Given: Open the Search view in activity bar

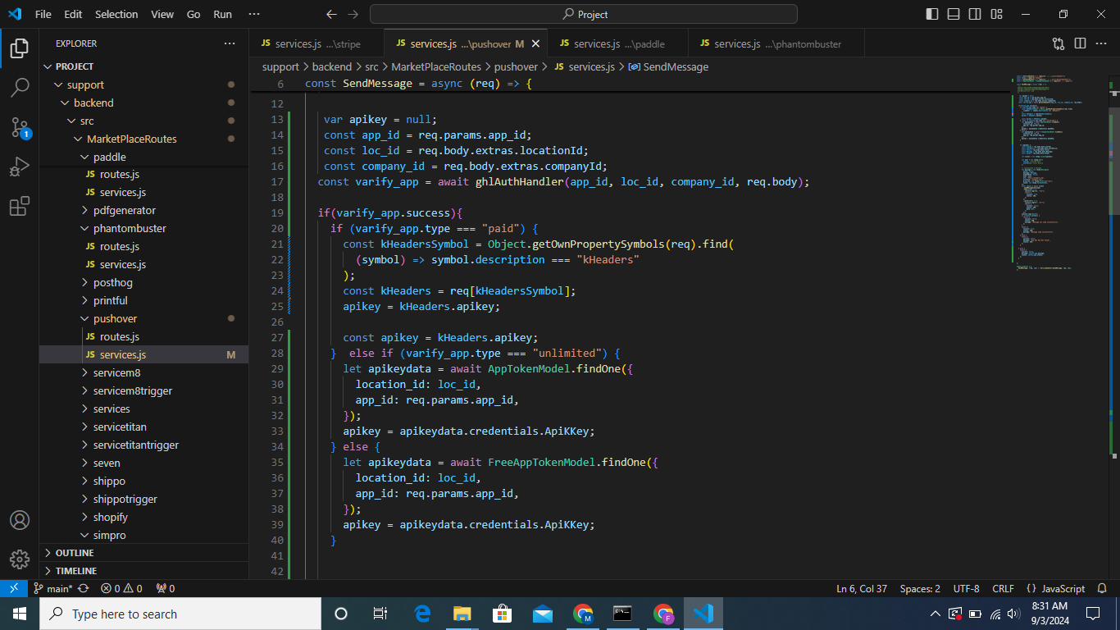Looking at the screenshot, I should [20, 87].
